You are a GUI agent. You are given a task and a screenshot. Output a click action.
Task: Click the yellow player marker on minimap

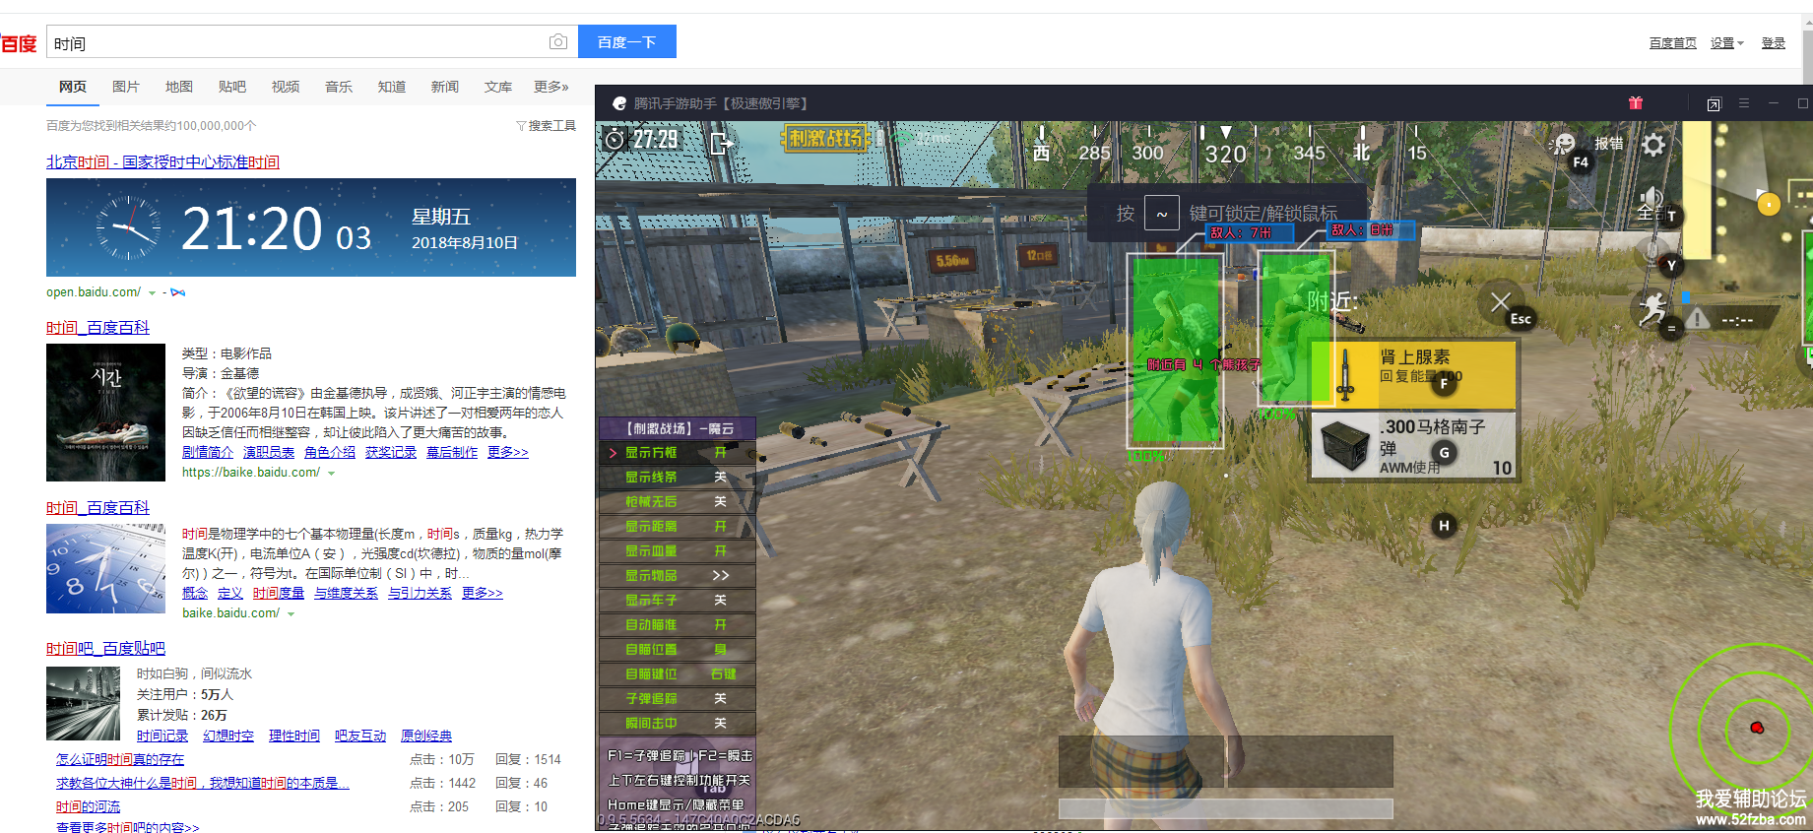coord(1769,204)
